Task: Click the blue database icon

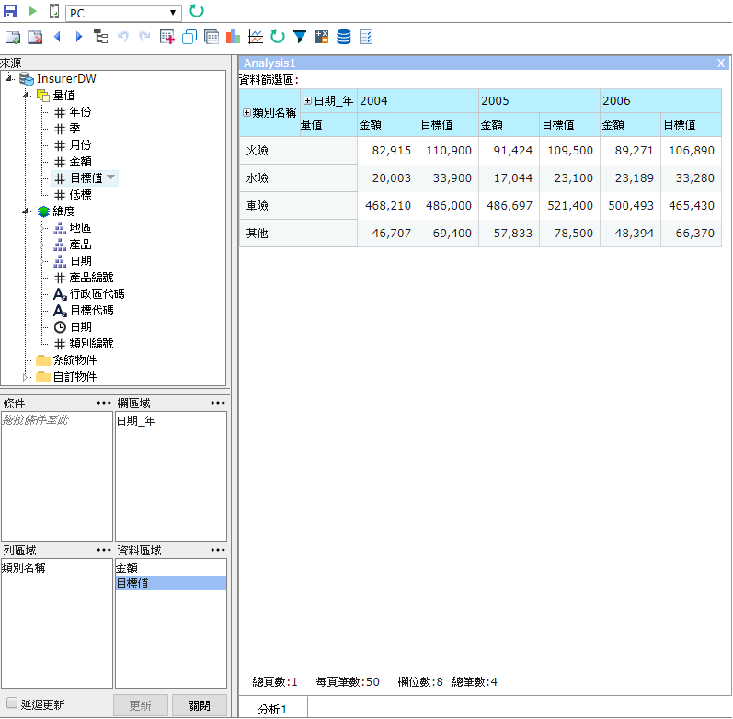Action: pos(344,37)
